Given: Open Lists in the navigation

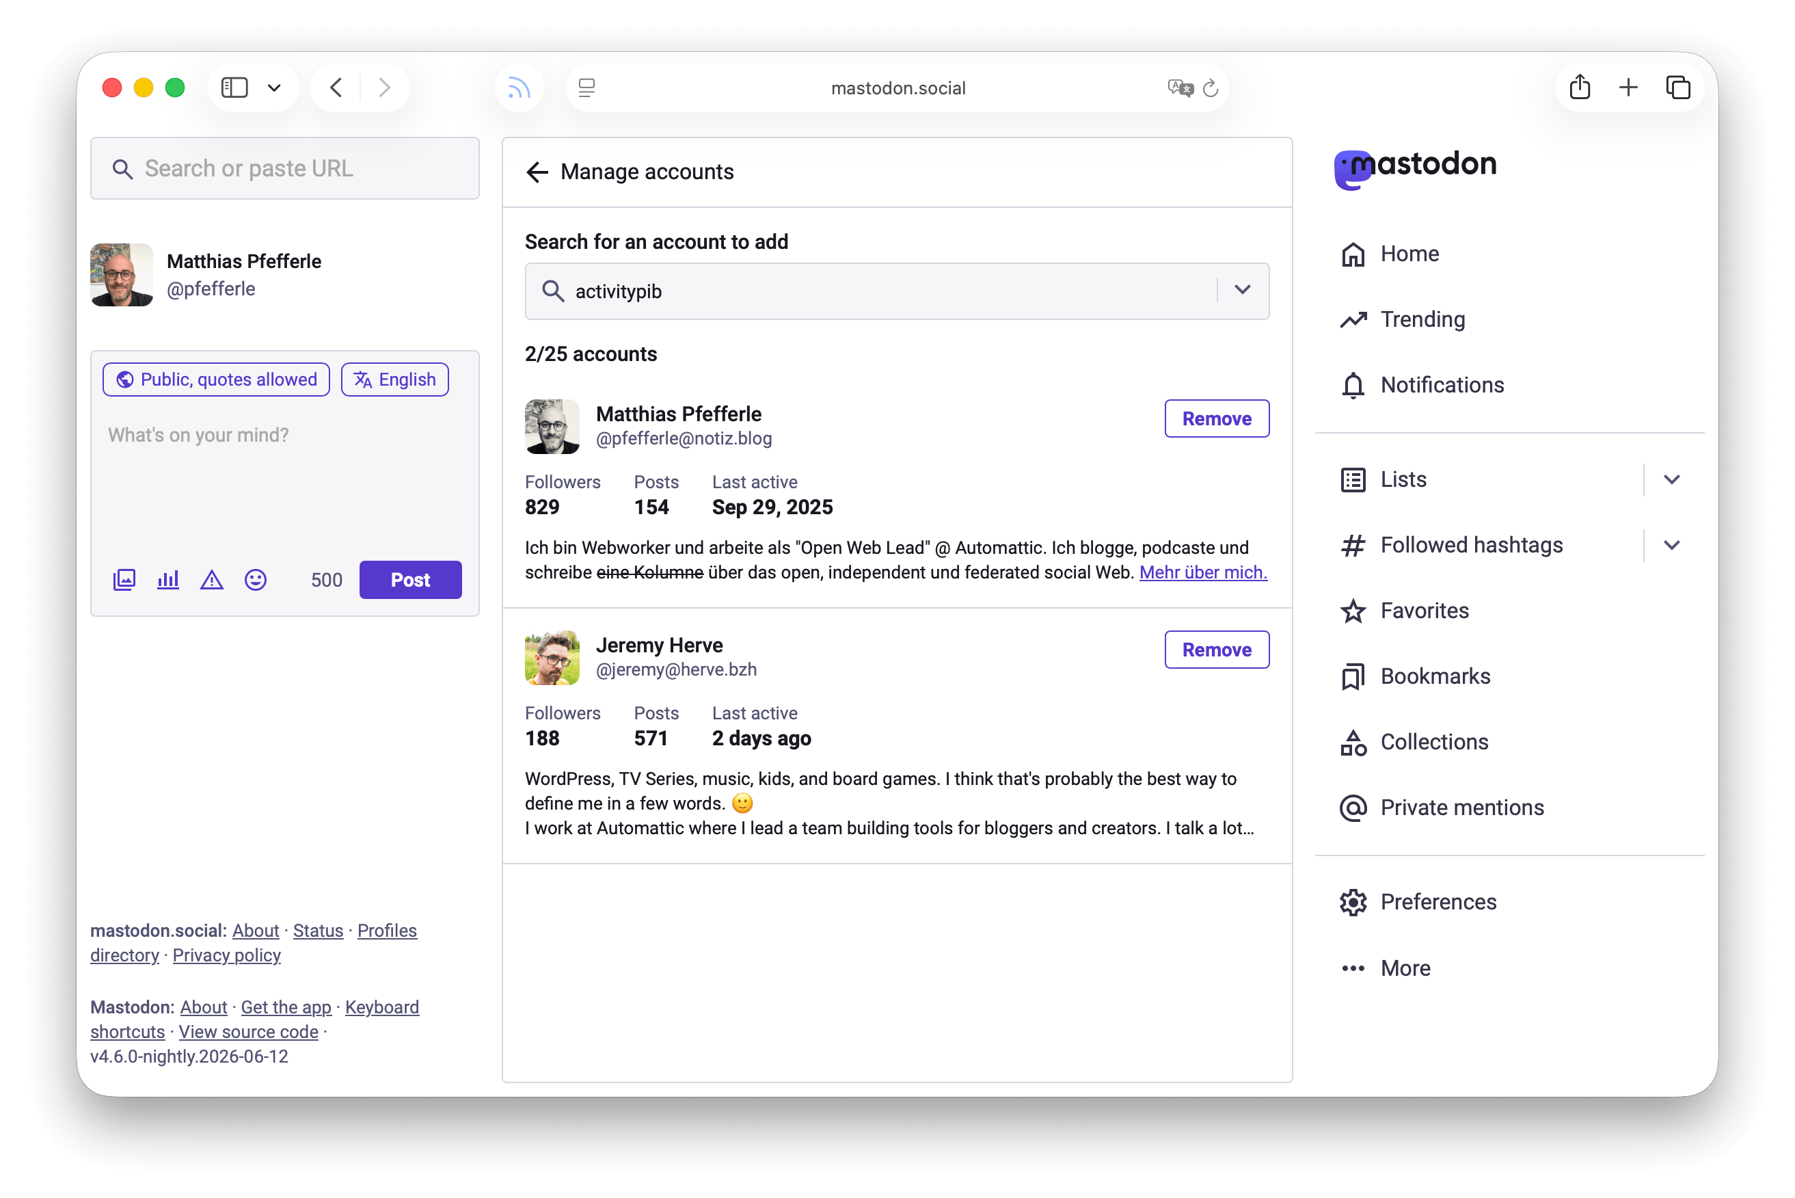Looking at the screenshot, I should tap(1384, 480).
